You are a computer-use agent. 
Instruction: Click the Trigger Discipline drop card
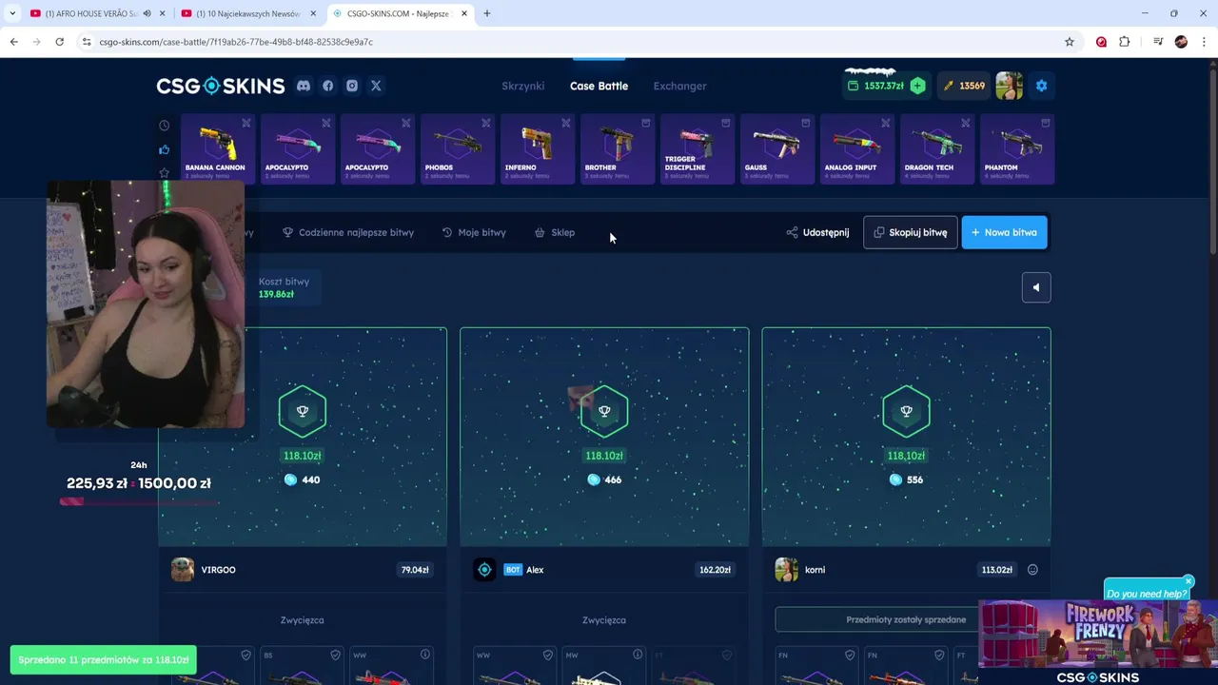pyautogui.click(x=697, y=148)
